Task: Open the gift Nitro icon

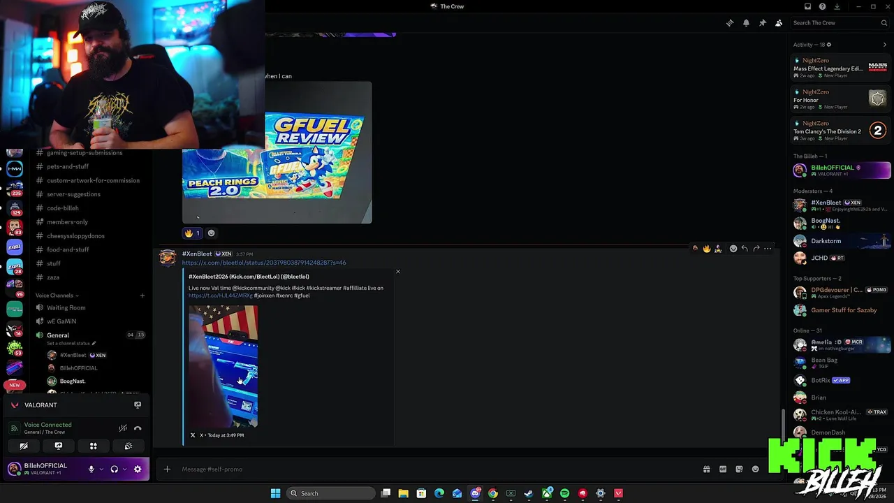Action: pyautogui.click(x=706, y=469)
